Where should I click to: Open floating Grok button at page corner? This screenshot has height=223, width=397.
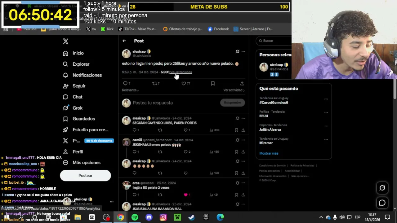coord(382,188)
